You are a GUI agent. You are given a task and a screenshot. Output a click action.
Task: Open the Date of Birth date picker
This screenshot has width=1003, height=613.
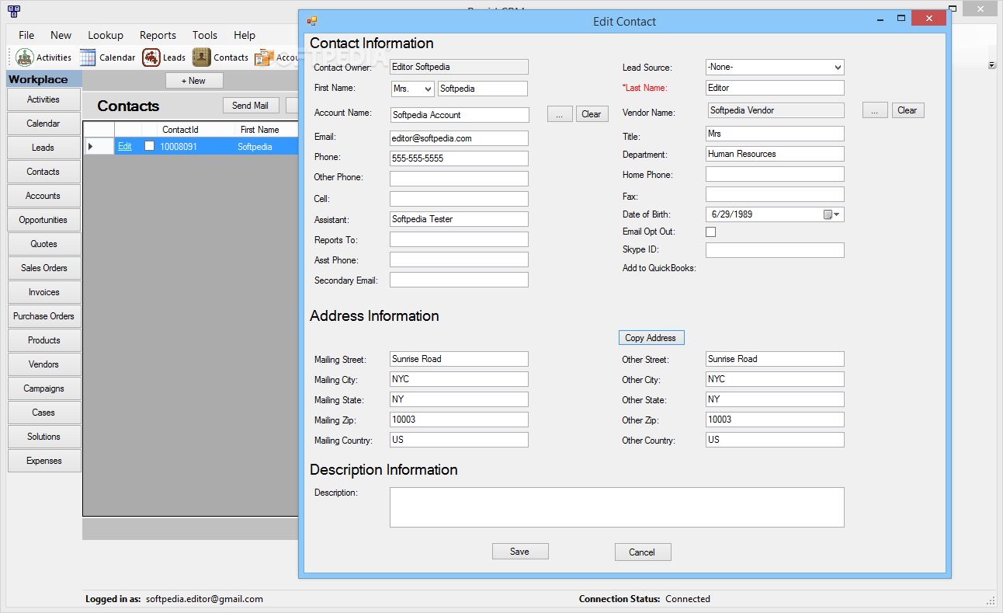[x=832, y=214]
